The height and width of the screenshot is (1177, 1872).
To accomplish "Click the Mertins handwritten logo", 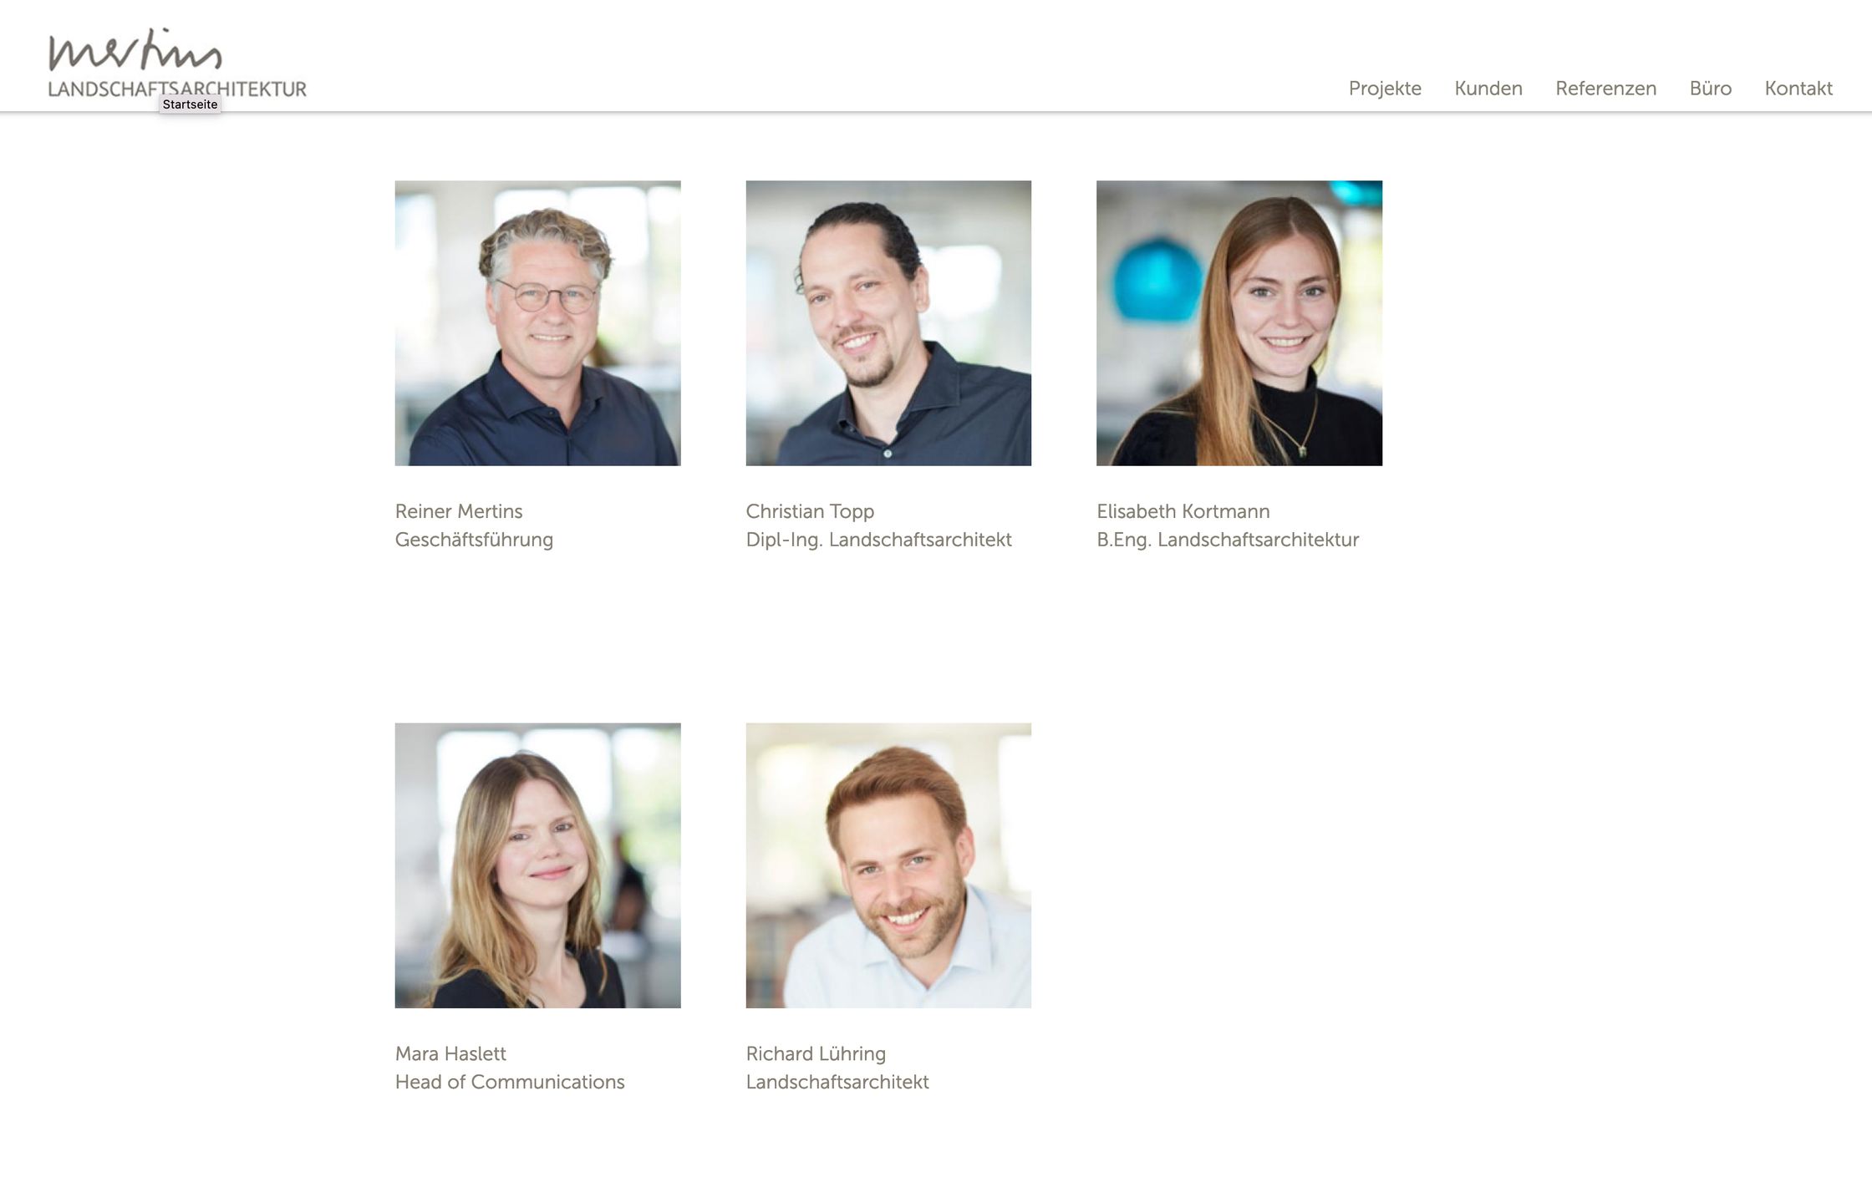I will [x=135, y=49].
